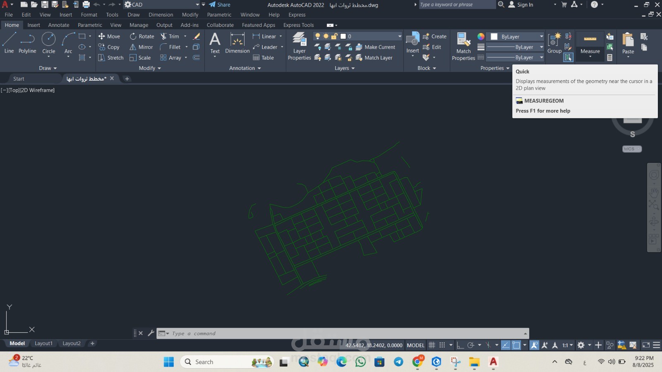Viewport: 662px width, 372px height.
Task: Click the Group tool
Action: click(x=554, y=43)
